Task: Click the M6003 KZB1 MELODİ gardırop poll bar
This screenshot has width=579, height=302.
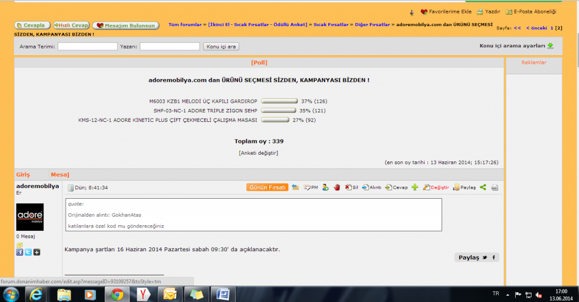Action: point(279,101)
